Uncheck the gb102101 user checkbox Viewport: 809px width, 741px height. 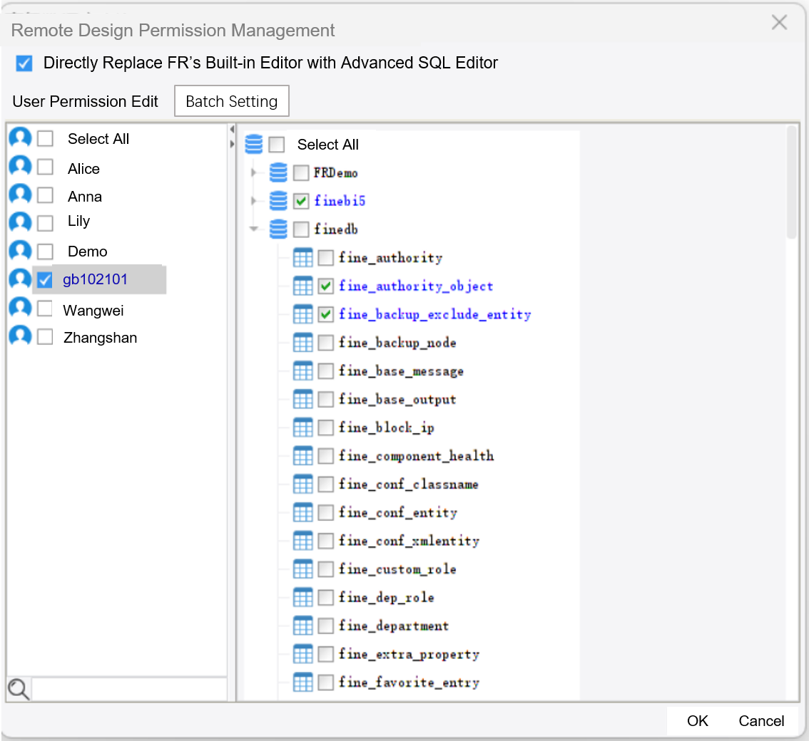45,280
